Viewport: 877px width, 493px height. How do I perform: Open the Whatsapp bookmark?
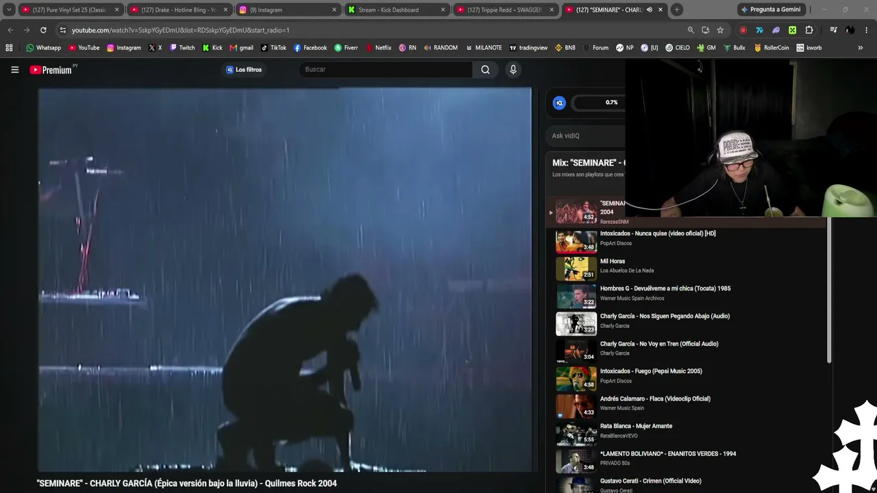43,48
